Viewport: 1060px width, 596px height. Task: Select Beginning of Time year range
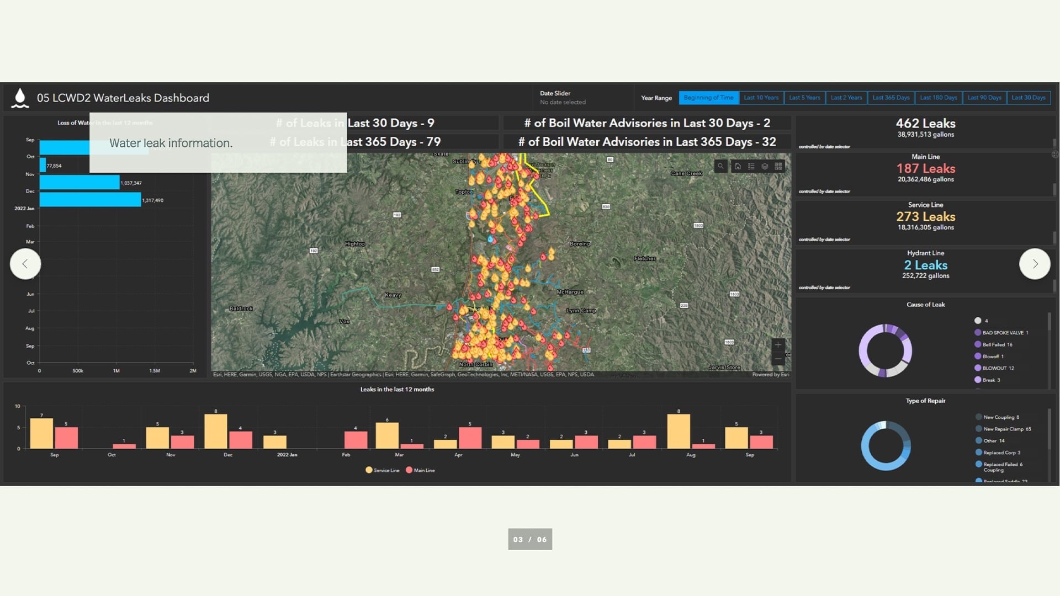point(708,98)
